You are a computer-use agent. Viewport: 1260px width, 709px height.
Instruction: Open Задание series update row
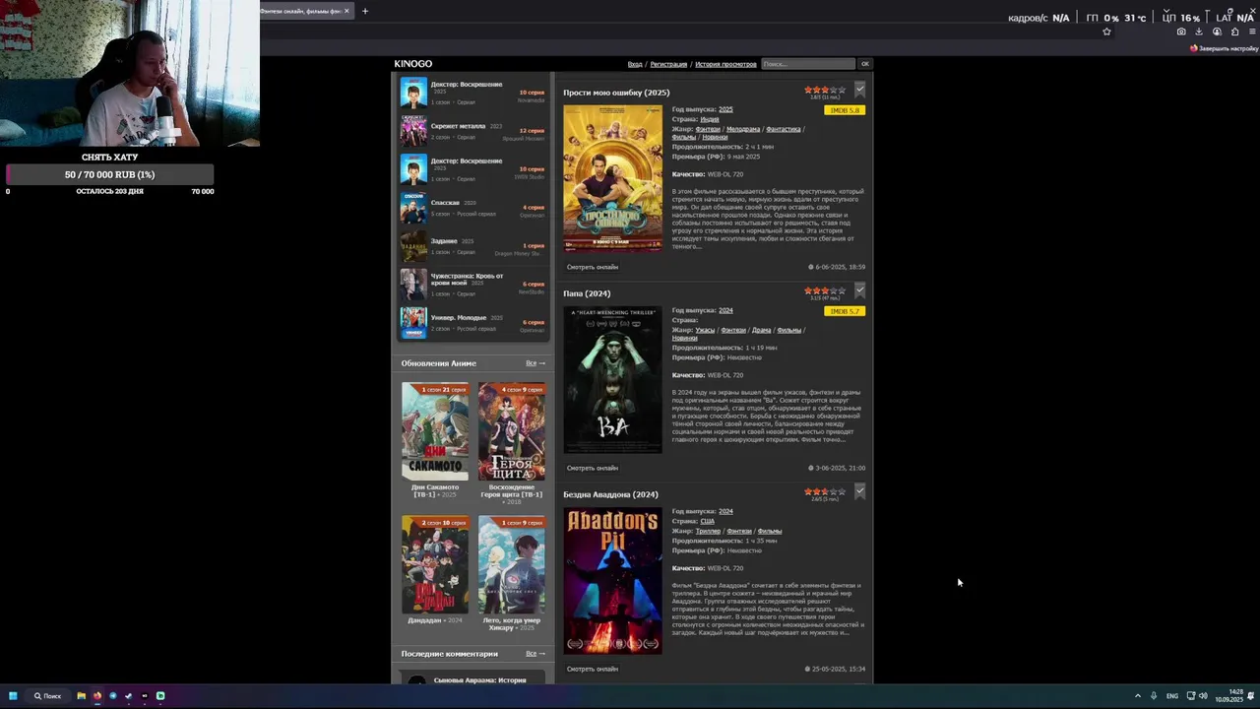pyautogui.click(x=472, y=246)
